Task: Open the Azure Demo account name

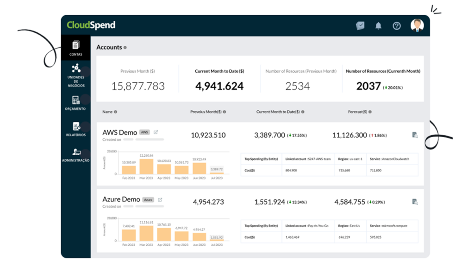Action: click(121, 199)
